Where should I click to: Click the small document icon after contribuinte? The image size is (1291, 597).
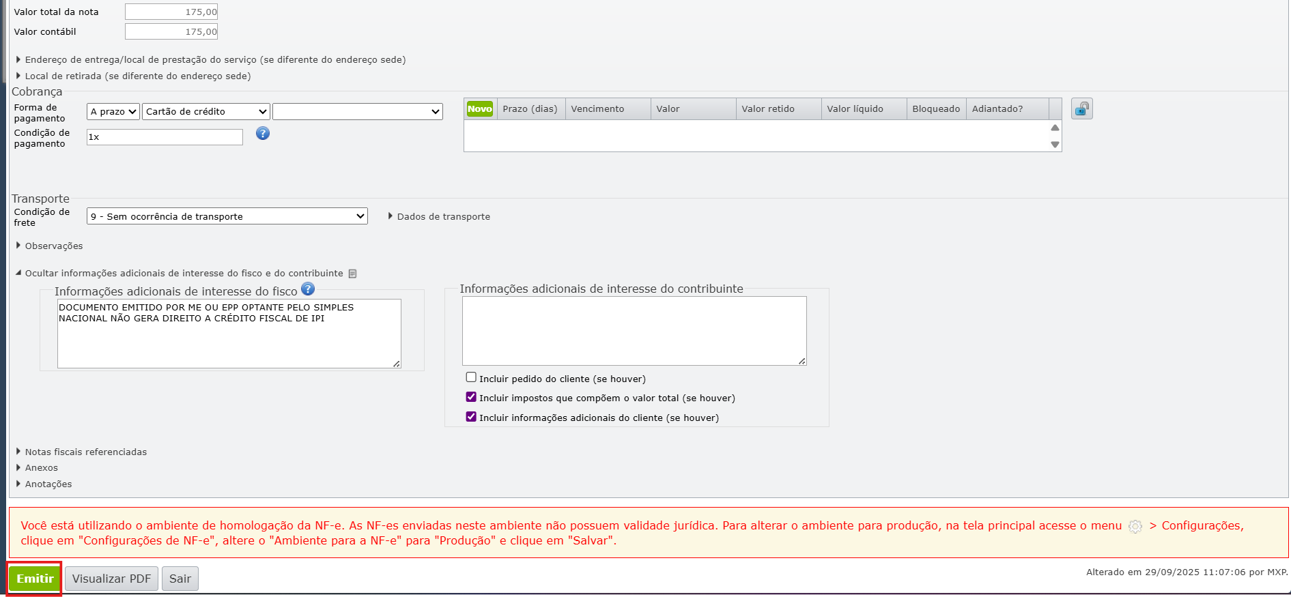(x=353, y=274)
